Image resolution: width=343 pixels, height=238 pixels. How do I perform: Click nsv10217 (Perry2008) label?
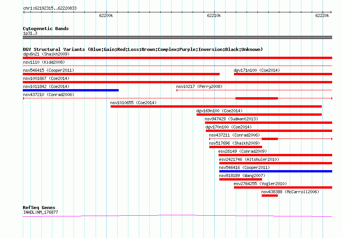click(x=199, y=86)
